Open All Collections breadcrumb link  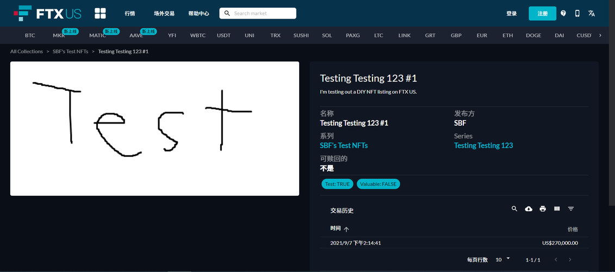[27, 52]
